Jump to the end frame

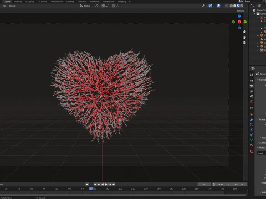click(114, 184)
